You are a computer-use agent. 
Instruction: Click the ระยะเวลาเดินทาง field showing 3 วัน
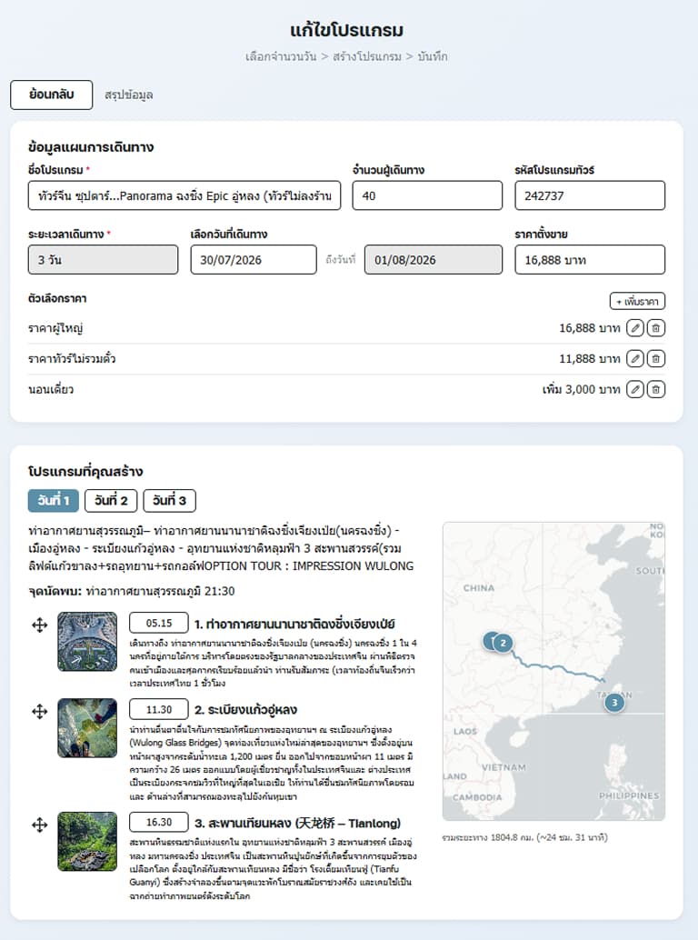(x=103, y=260)
